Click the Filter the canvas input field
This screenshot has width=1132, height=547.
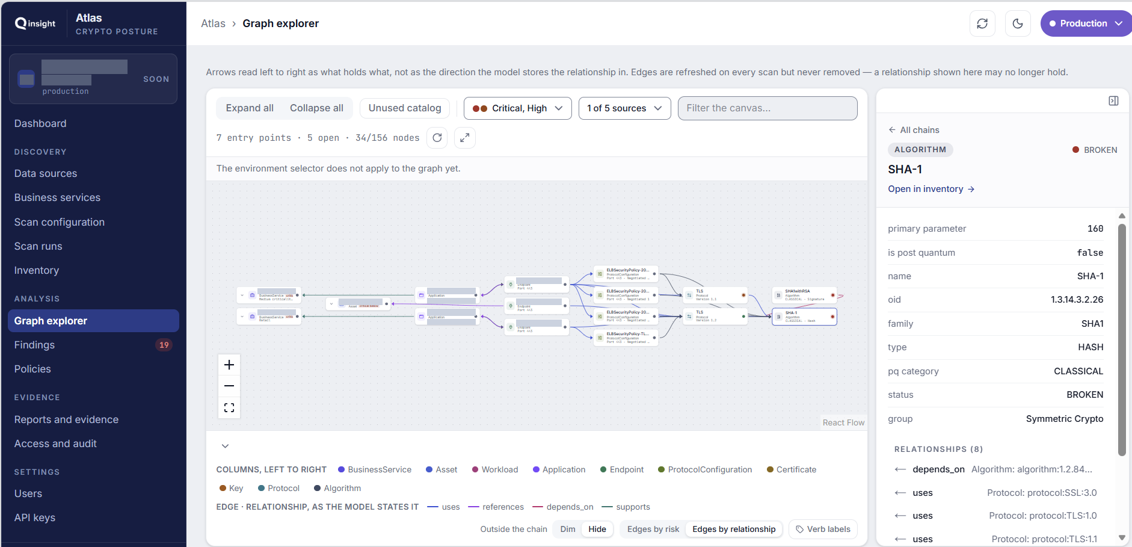pos(767,108)
